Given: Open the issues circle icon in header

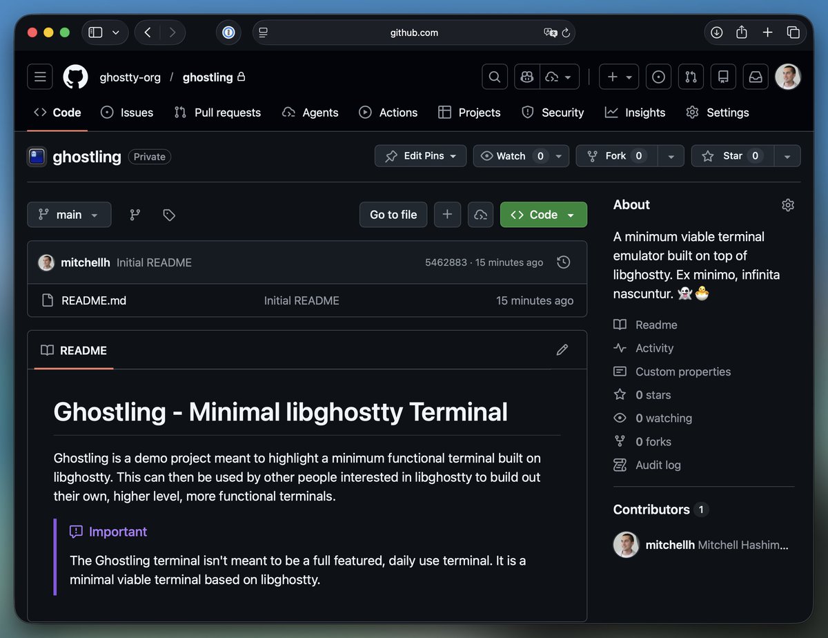Looking at the screenshot, I should coord(658,77).
